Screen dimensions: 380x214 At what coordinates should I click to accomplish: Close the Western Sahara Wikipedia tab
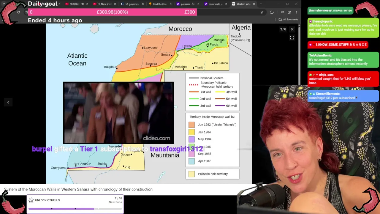tap(254, 4)
